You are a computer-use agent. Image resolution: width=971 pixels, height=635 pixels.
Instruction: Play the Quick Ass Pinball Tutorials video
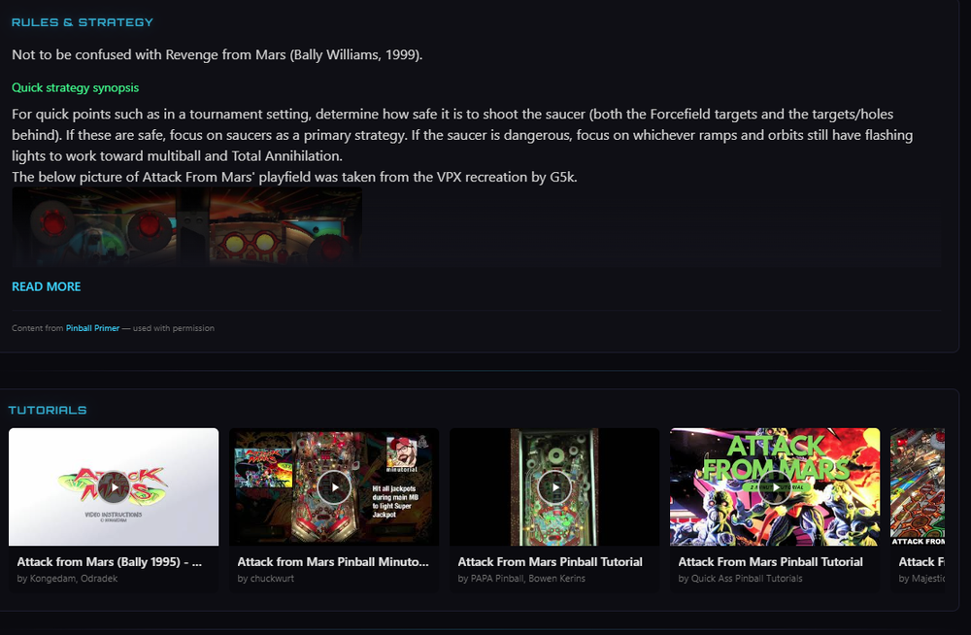(x=775, y=487)
